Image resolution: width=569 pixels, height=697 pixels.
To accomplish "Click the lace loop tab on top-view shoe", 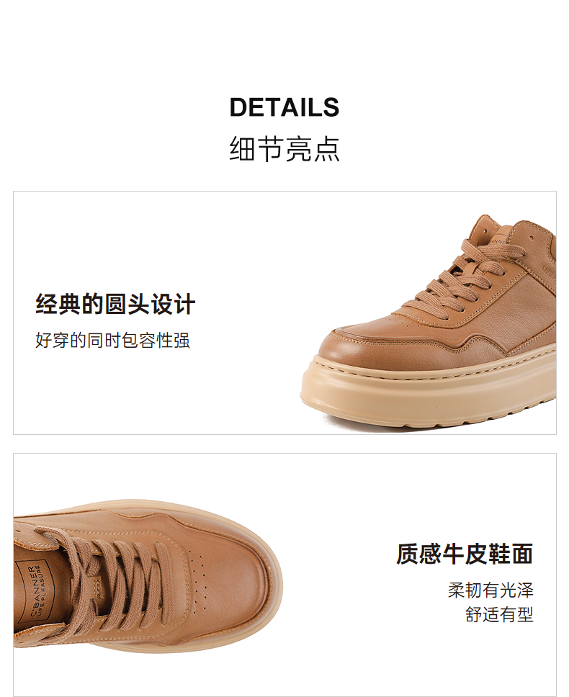I will (97, 586).
